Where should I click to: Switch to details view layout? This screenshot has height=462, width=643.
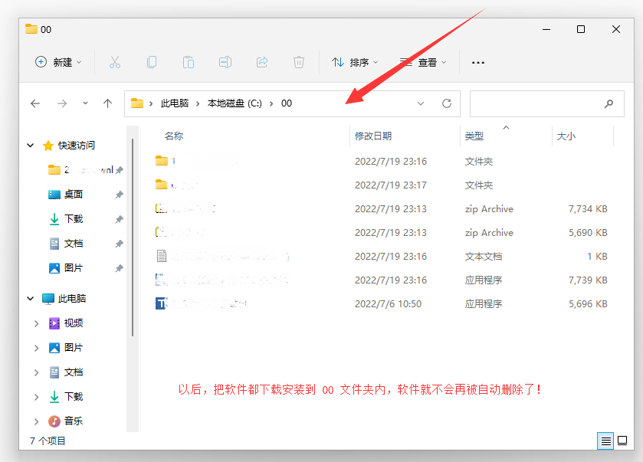[605, 441]
